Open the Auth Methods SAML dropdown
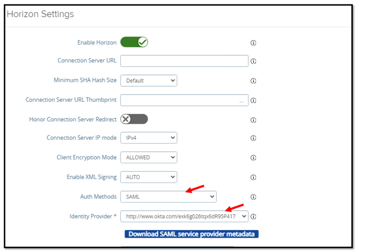 [x=168, y=197]
